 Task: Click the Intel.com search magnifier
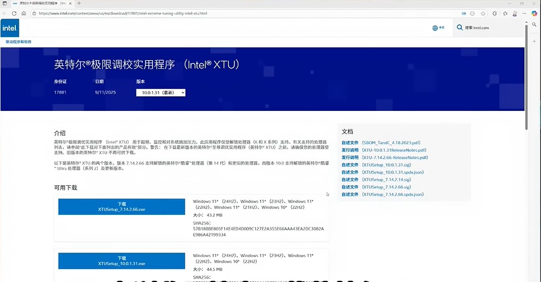coord(459,27)
